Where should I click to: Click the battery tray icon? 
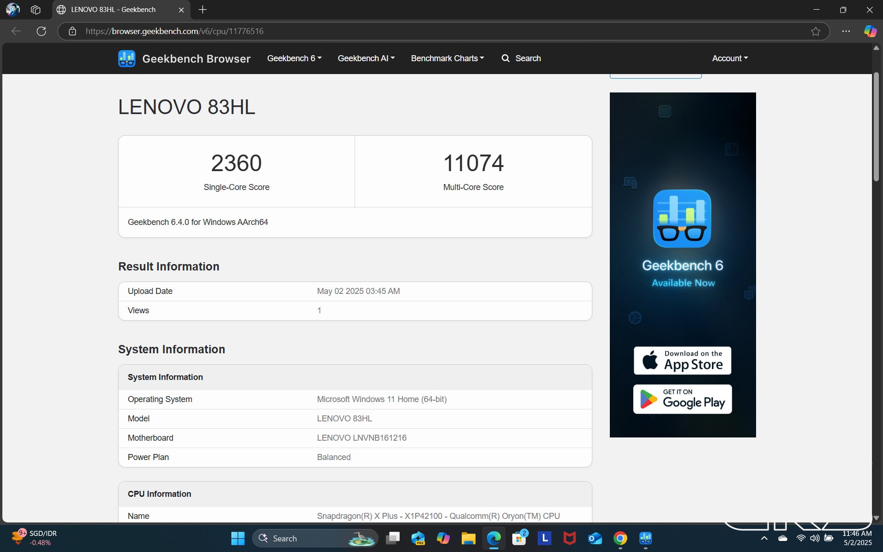point(829,538)
